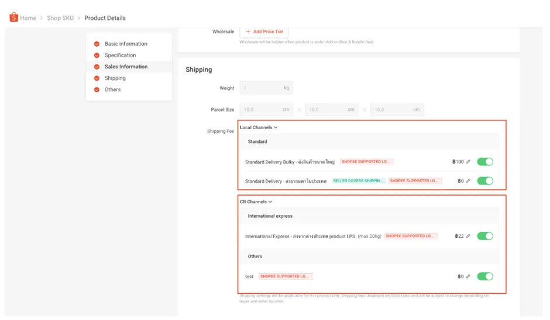Disable Standard Delivery Bulky toggle
Image resolution: width=550 pixels, height=320 pixels.
pyautogui.click(x=485, y=162)
